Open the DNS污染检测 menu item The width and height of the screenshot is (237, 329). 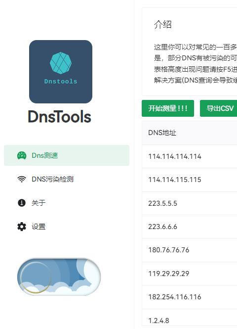pyautogui.click(x=67, y=179)
